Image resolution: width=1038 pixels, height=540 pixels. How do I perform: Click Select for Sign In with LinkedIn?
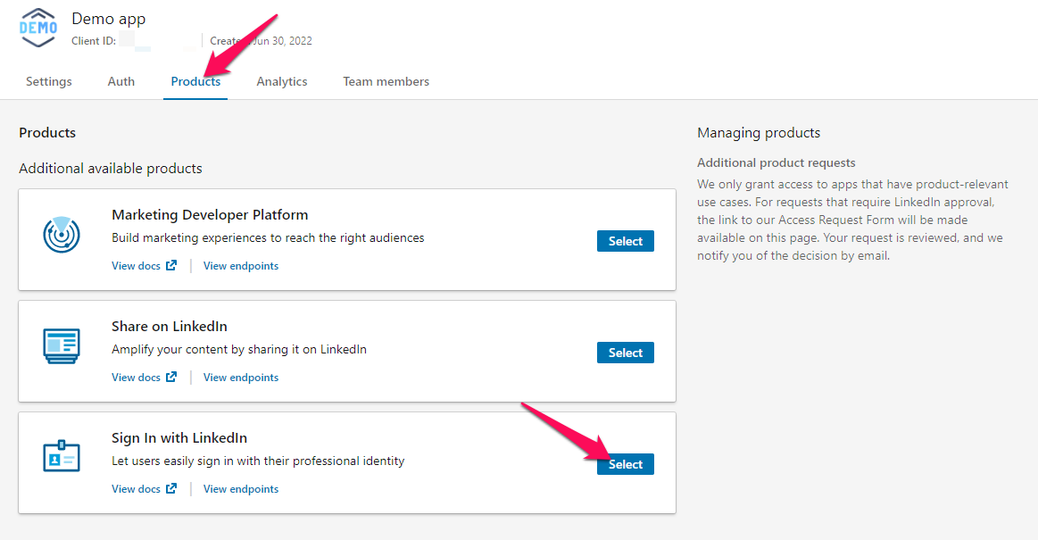625,463
